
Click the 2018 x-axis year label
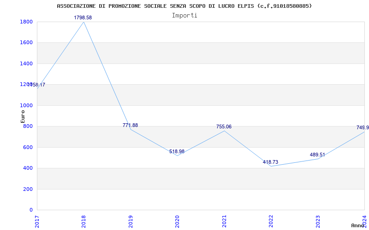click(83, 222)
